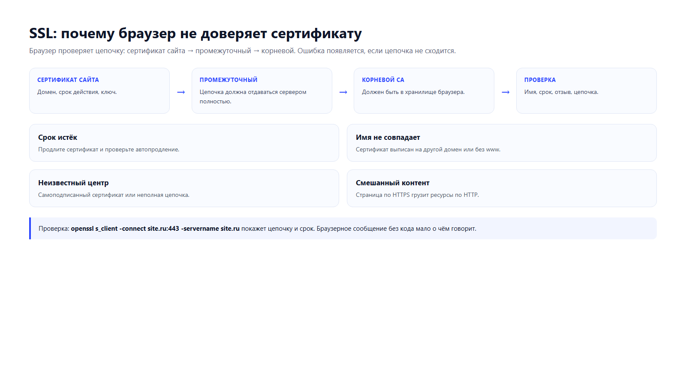
Task: Select the 'Корневой CA' heading
Action: click(x=383, y=80)
